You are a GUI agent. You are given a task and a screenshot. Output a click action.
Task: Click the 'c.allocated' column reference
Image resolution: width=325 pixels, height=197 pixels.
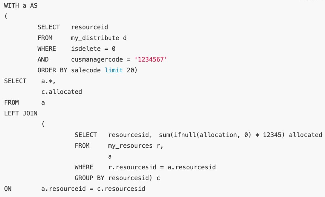tap(62, 92)
